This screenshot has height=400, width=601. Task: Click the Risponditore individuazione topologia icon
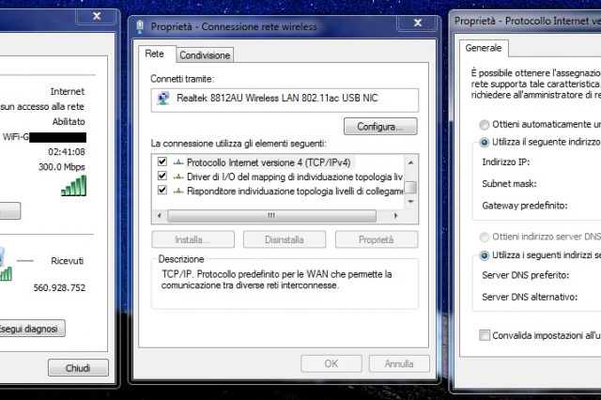(178, 191)
